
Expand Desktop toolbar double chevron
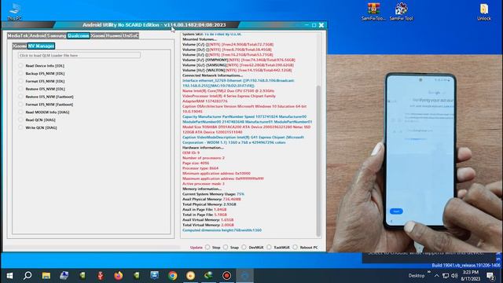[x=429, y=273]
